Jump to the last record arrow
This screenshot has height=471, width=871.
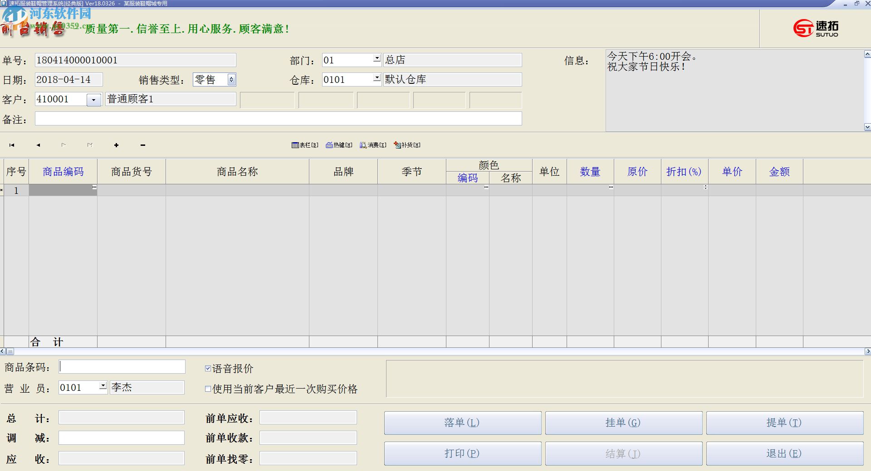click(x=90, y=145)
